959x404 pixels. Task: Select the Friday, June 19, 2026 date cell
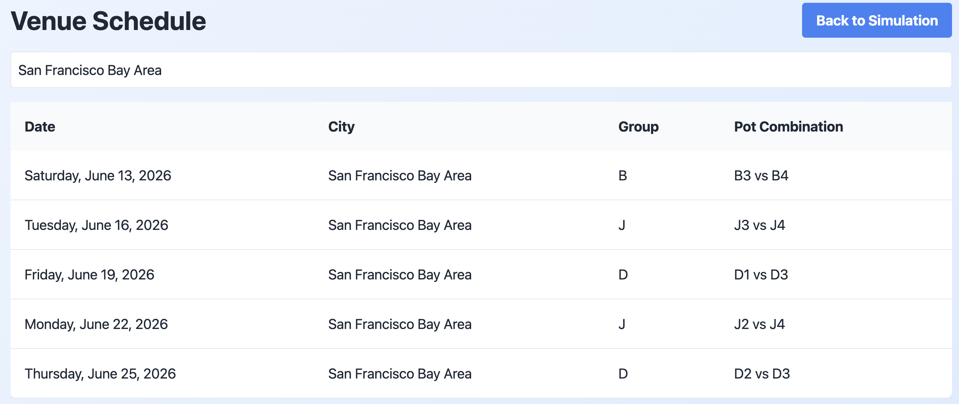[x=89, y=275]
